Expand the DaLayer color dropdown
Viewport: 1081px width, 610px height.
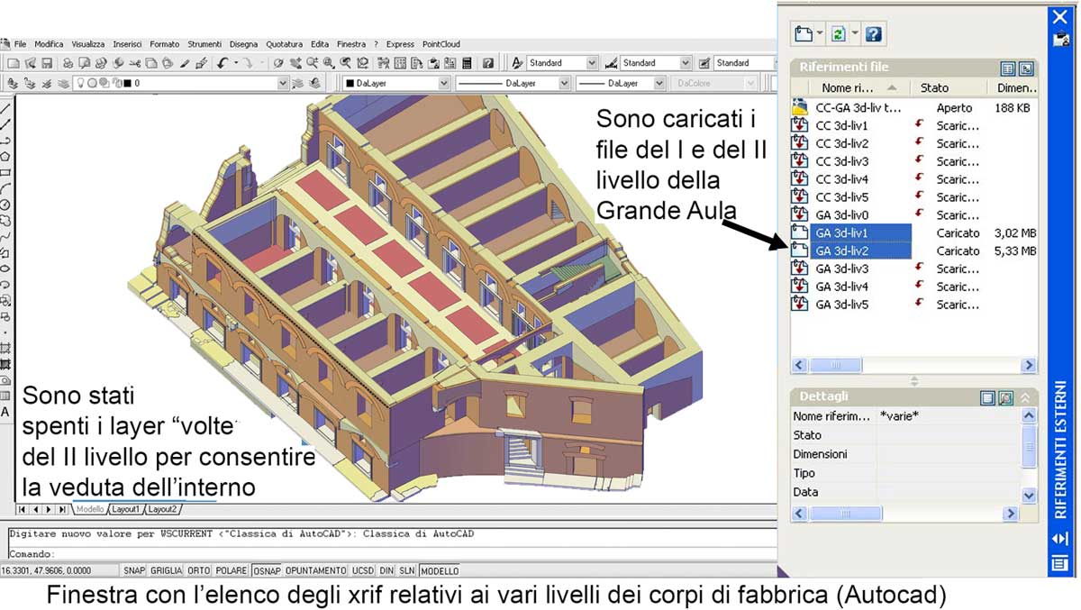click(443, 83)
